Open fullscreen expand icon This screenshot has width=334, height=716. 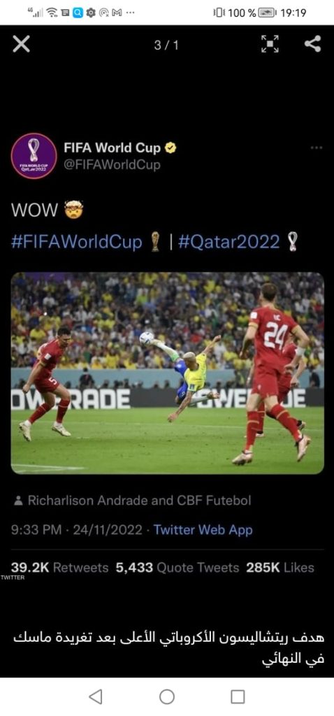pos(270,44)
